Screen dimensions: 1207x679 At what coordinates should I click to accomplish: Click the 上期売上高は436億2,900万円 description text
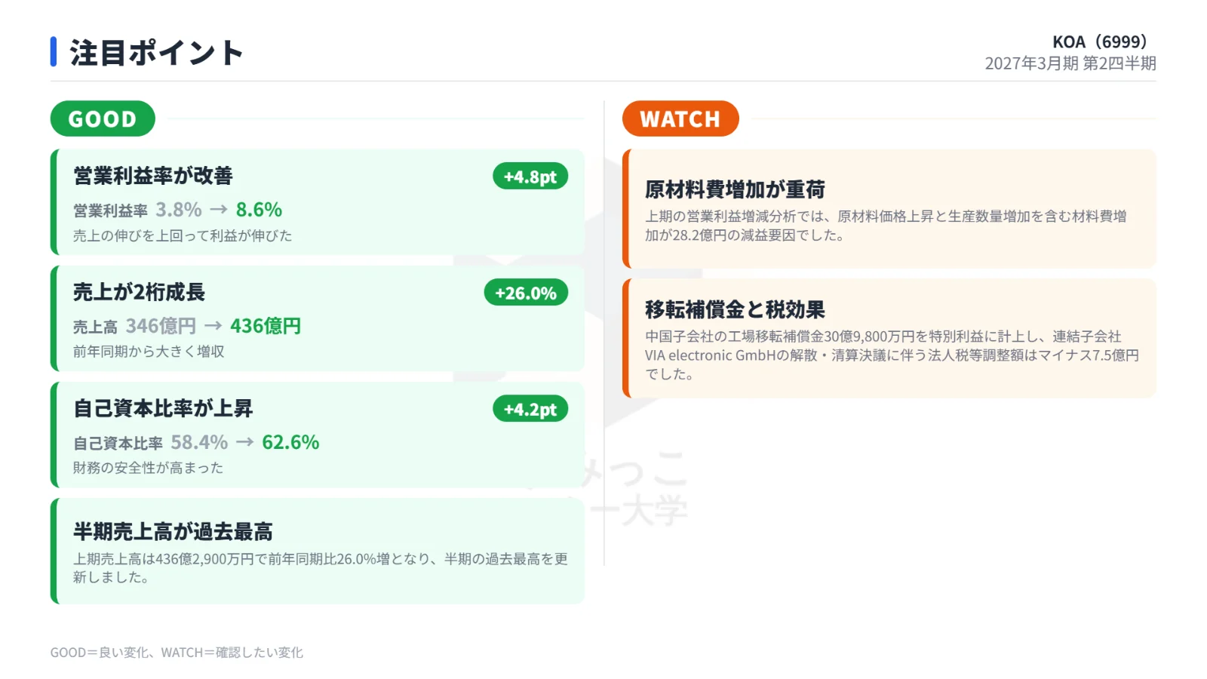click(320, 568)
